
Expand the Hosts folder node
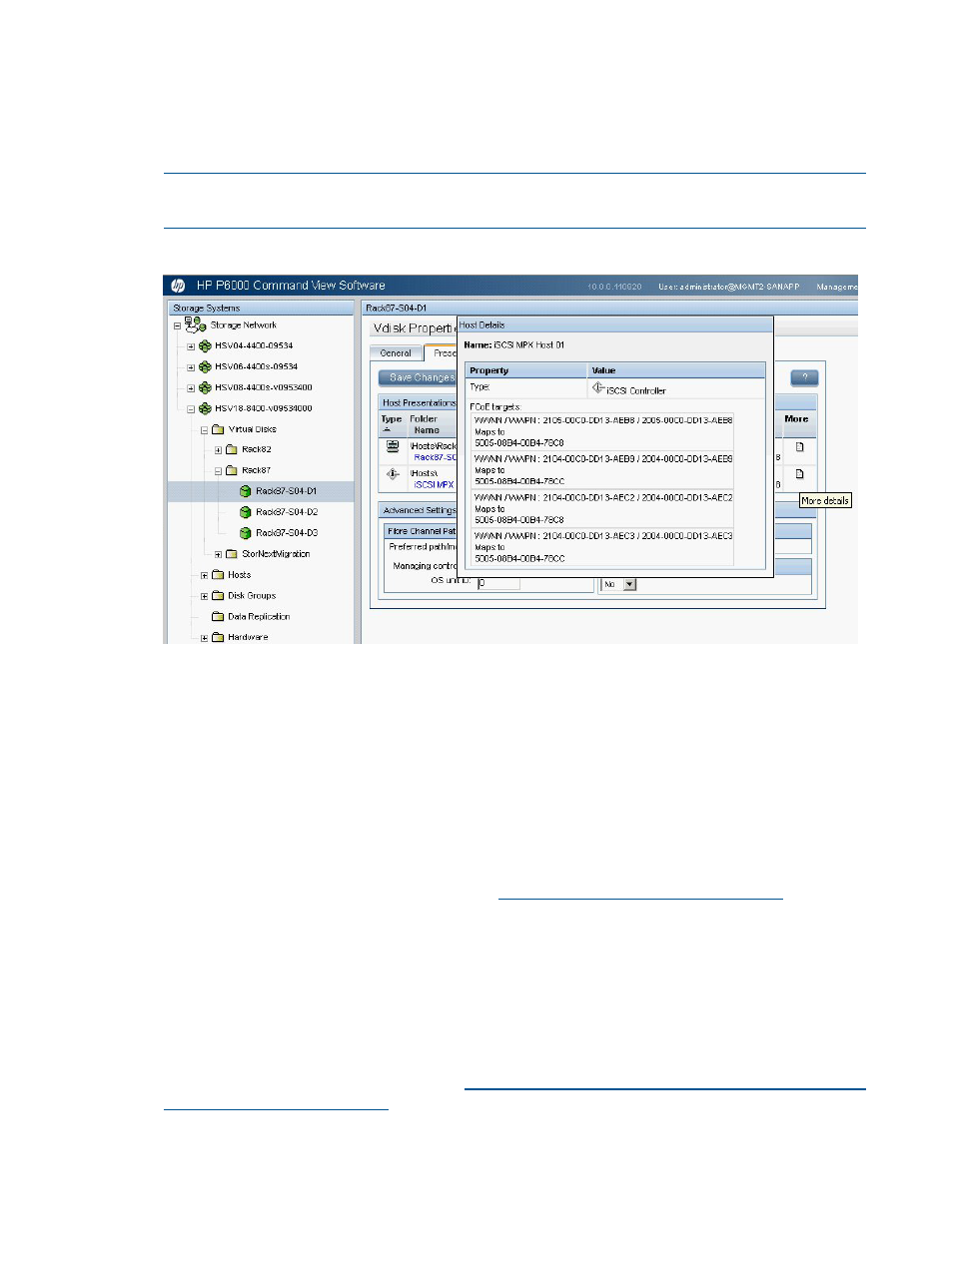click(205, 575)
